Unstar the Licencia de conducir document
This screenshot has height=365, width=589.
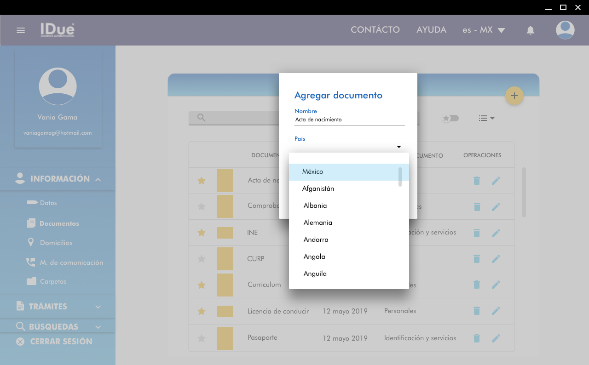201,312
